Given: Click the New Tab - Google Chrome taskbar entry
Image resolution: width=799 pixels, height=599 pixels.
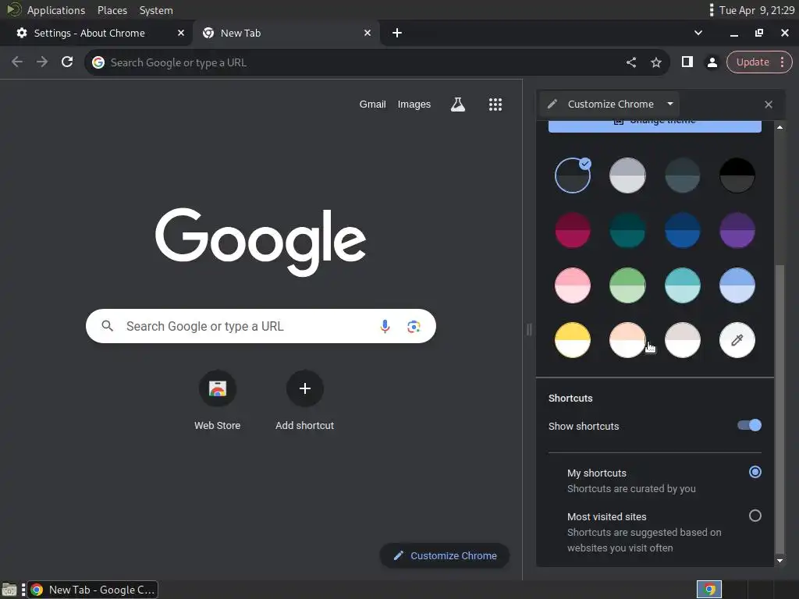Looking at the screenshot, I should 92,590.
